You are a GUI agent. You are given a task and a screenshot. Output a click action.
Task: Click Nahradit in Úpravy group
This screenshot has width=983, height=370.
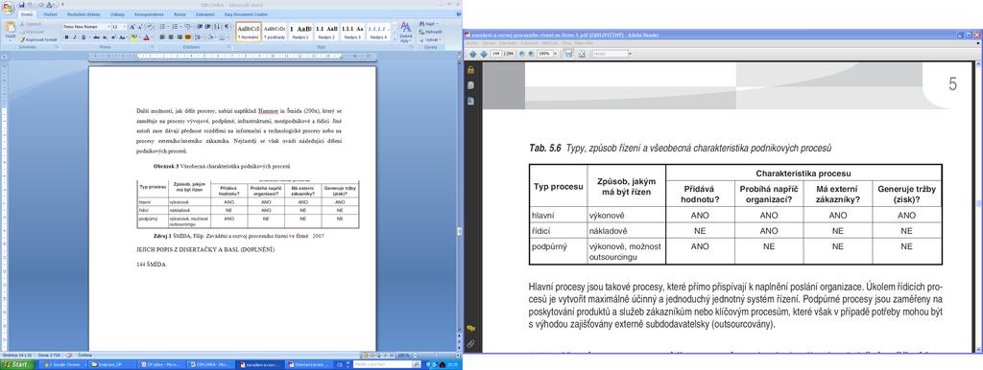pos(430,32)
